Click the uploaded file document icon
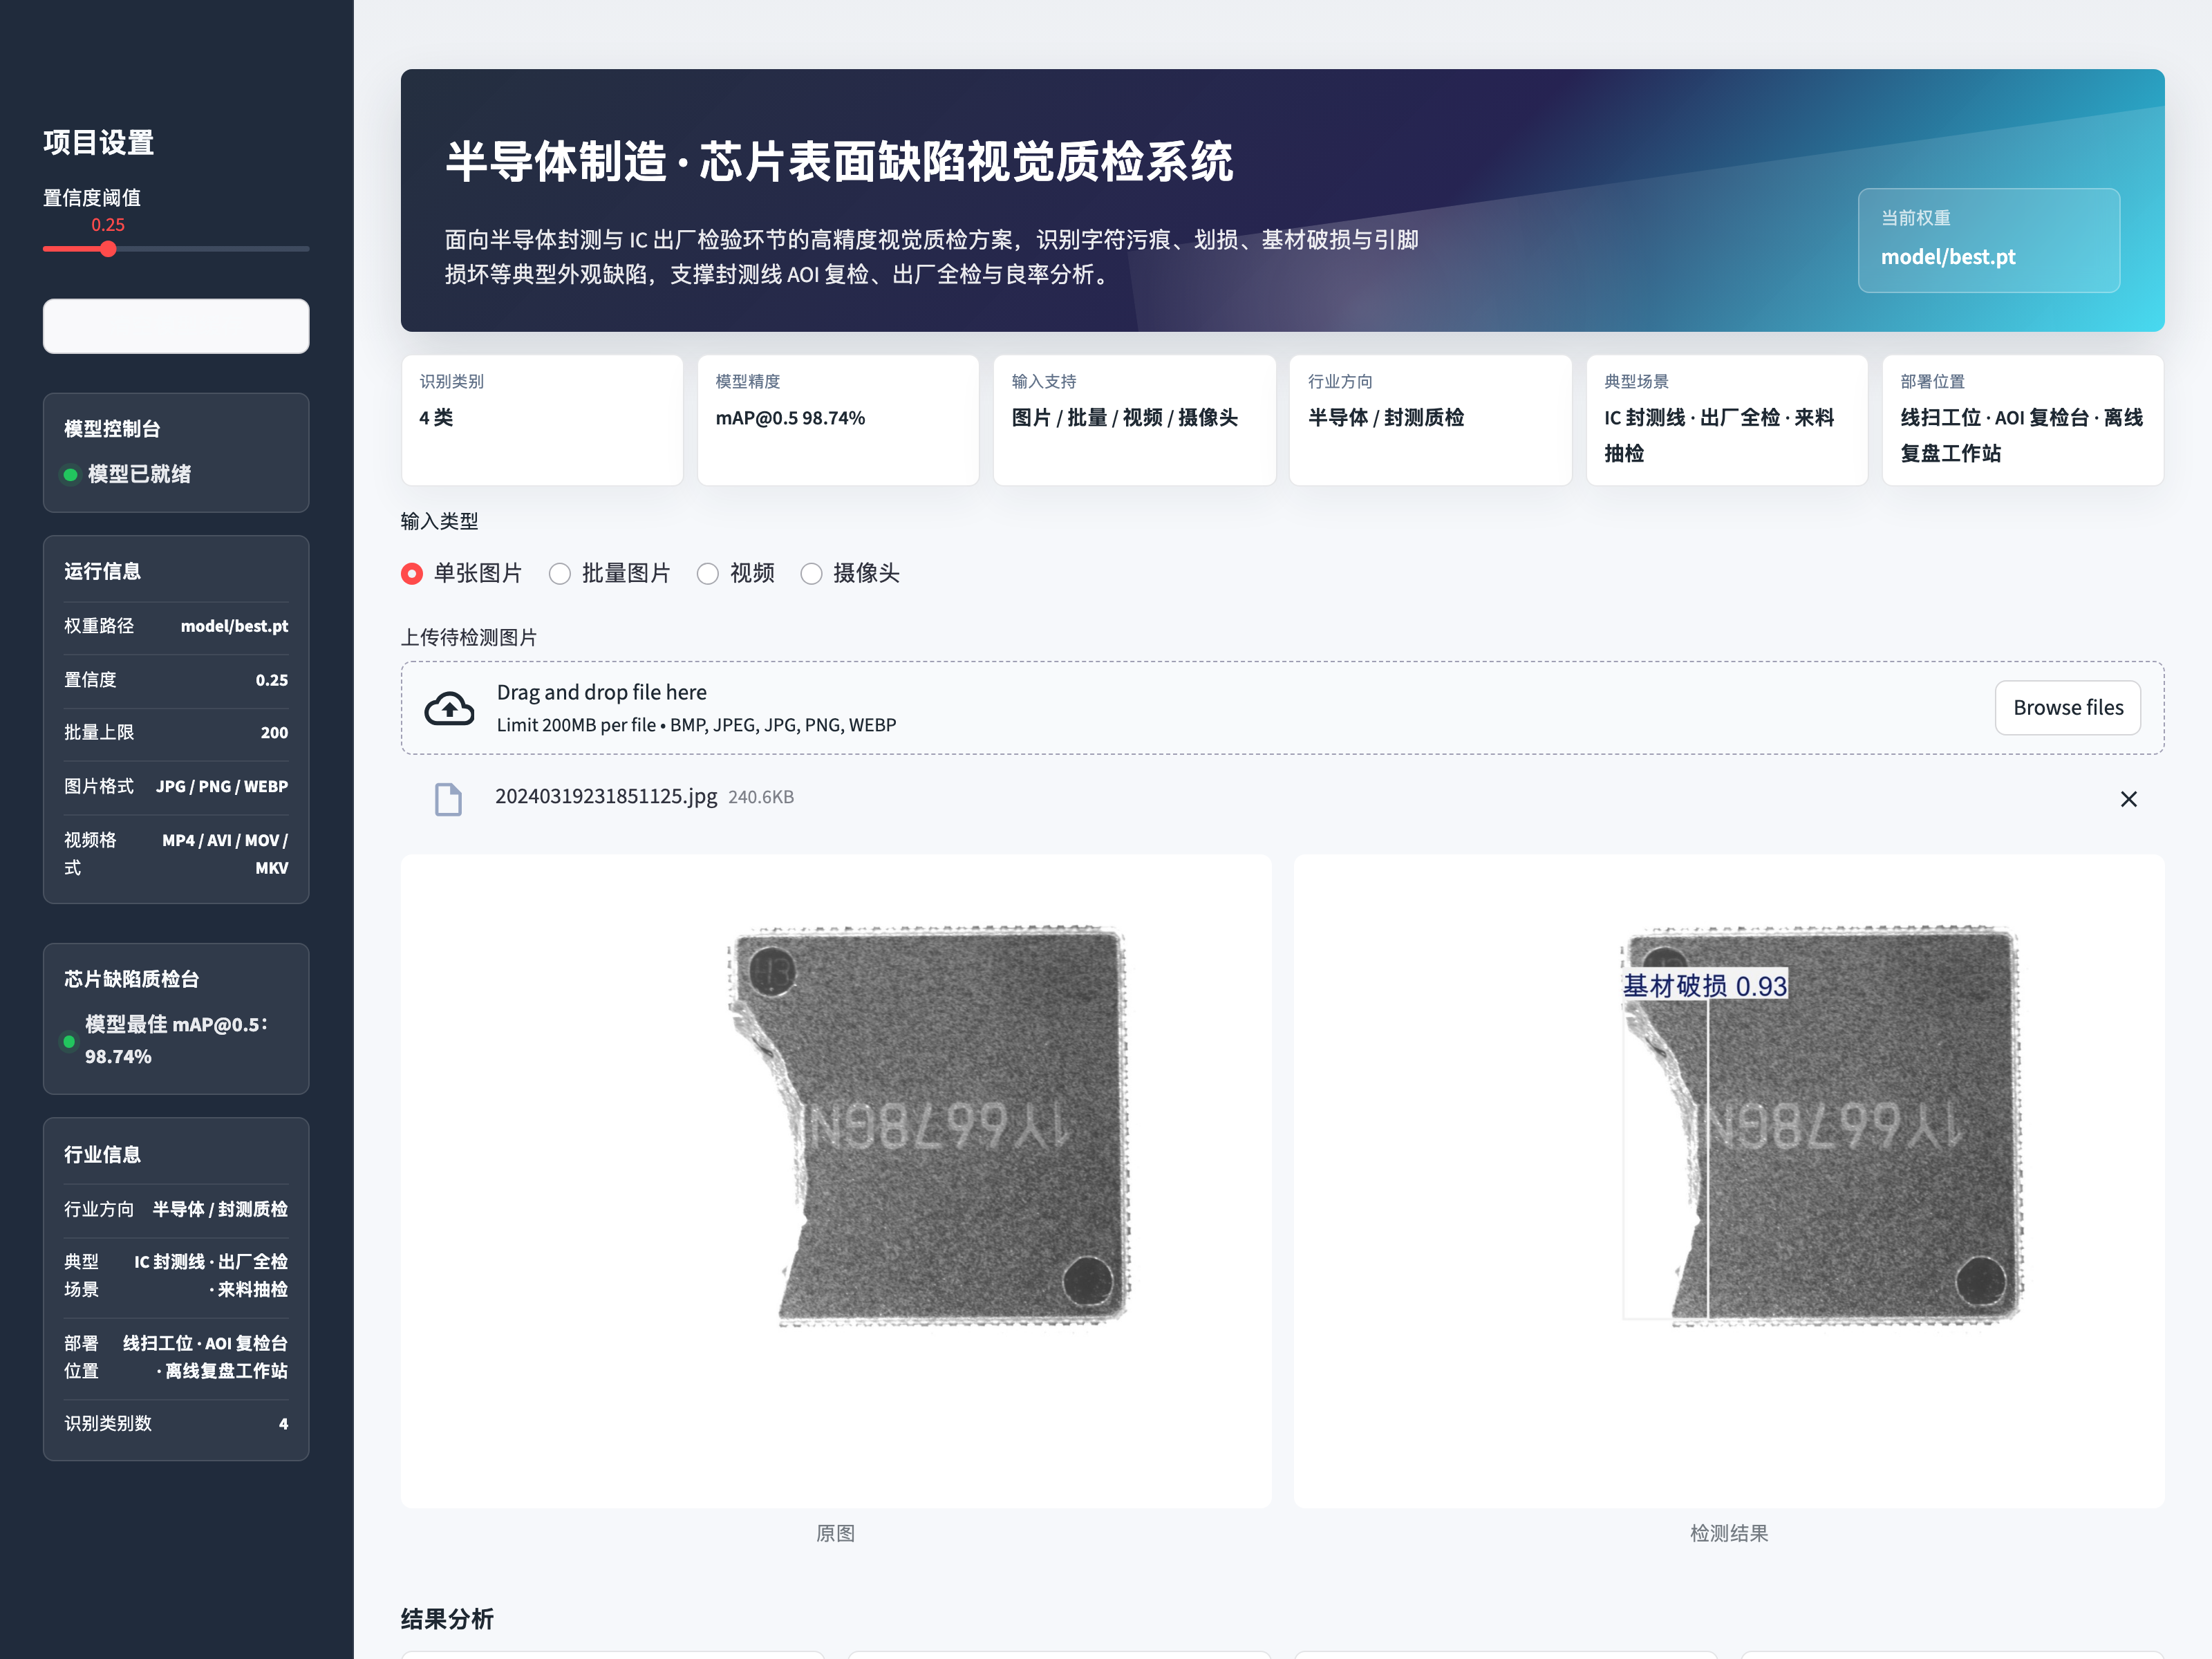 tap(448, 798)
